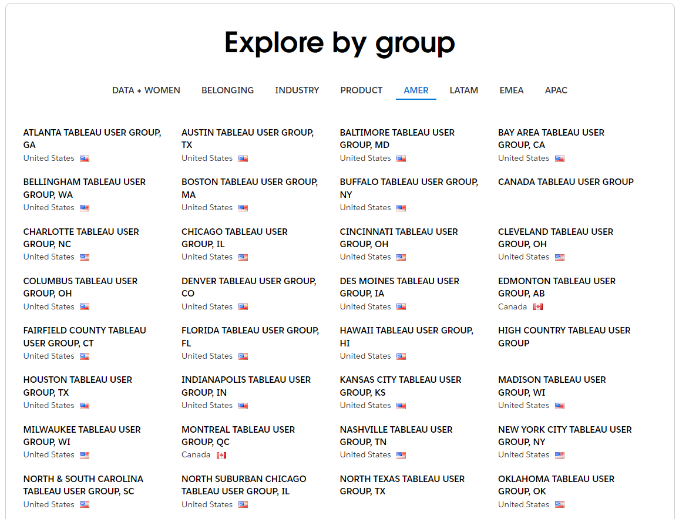Image resolution: width=679 pixels, height=519 pixels.
Task: Click the US flag under Madison group
Action: pyautogui.click(x=560, y=406)
